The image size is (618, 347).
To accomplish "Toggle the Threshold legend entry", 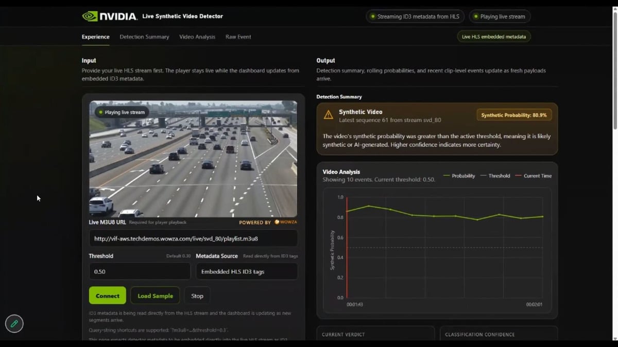I will (x=495, y=176).
